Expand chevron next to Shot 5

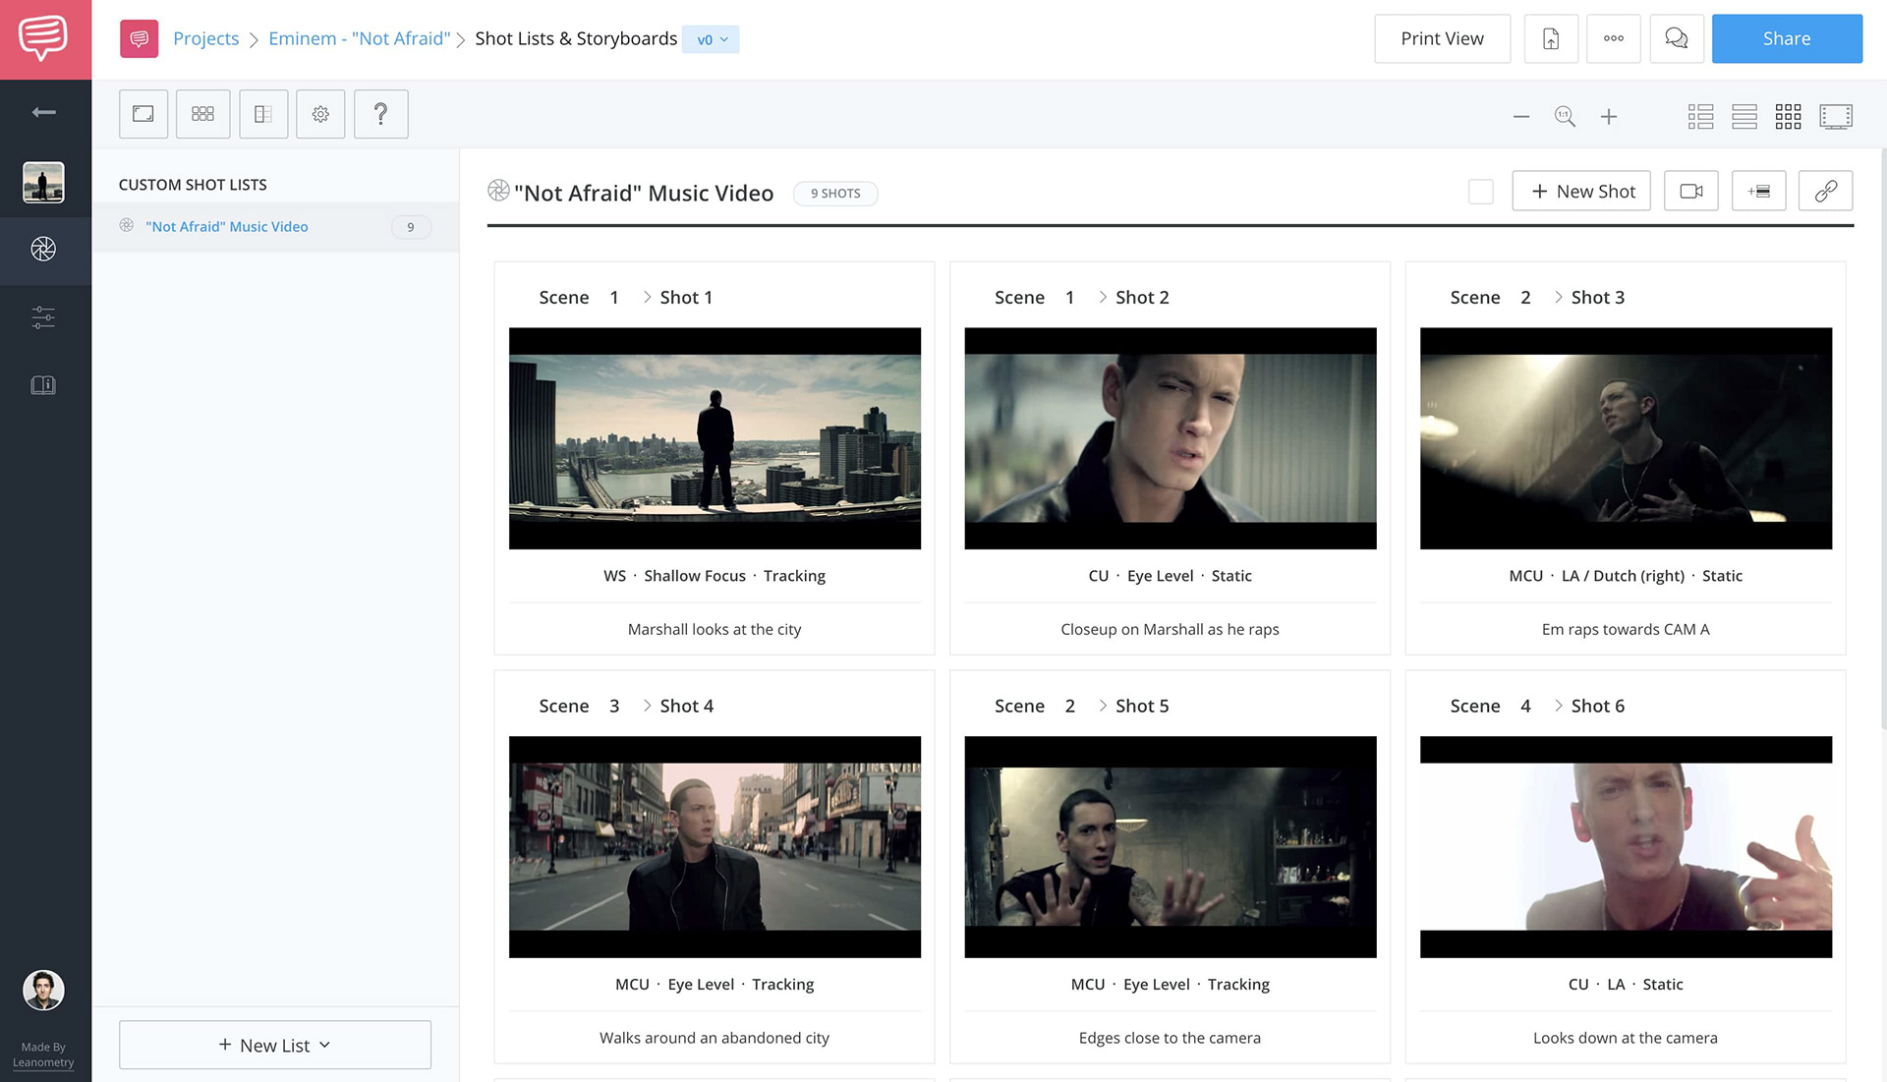tap(1103, 706)
